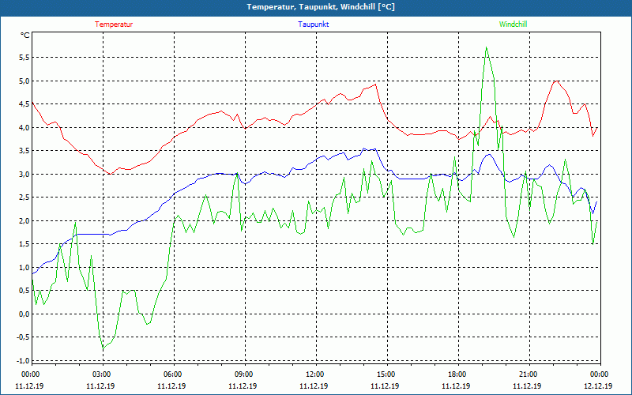Click the 03:00 time axis label
The height and width of the screenshot is (395, 632).
point(103,374)
